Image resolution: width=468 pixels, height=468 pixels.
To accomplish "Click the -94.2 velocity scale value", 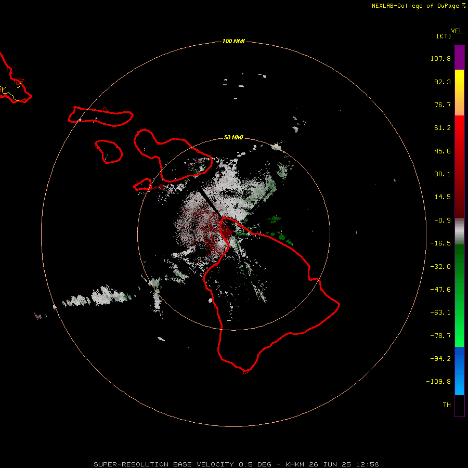I will [440, 358].
